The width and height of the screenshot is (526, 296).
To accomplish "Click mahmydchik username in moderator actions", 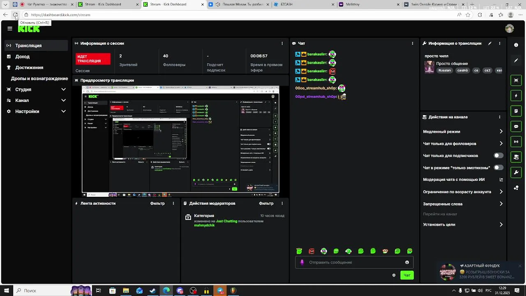I will pos(204,225).
